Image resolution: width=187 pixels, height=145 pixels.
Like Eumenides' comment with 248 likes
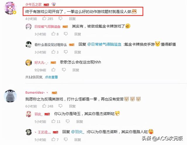coord(44,106)
